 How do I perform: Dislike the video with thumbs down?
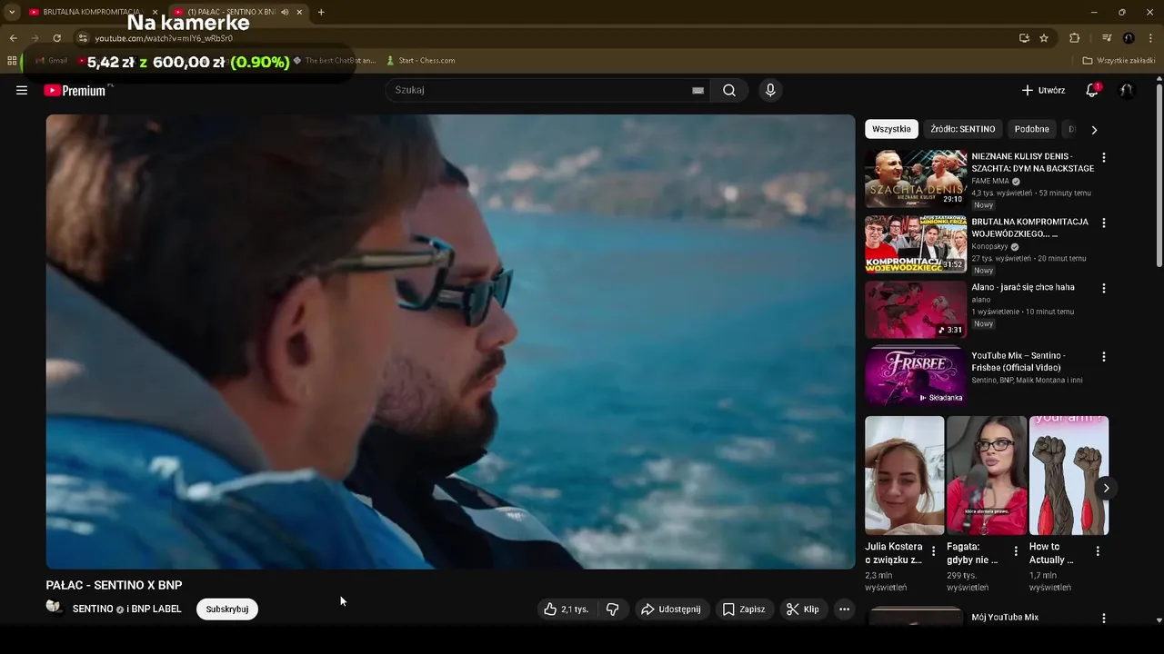point(613,609)
